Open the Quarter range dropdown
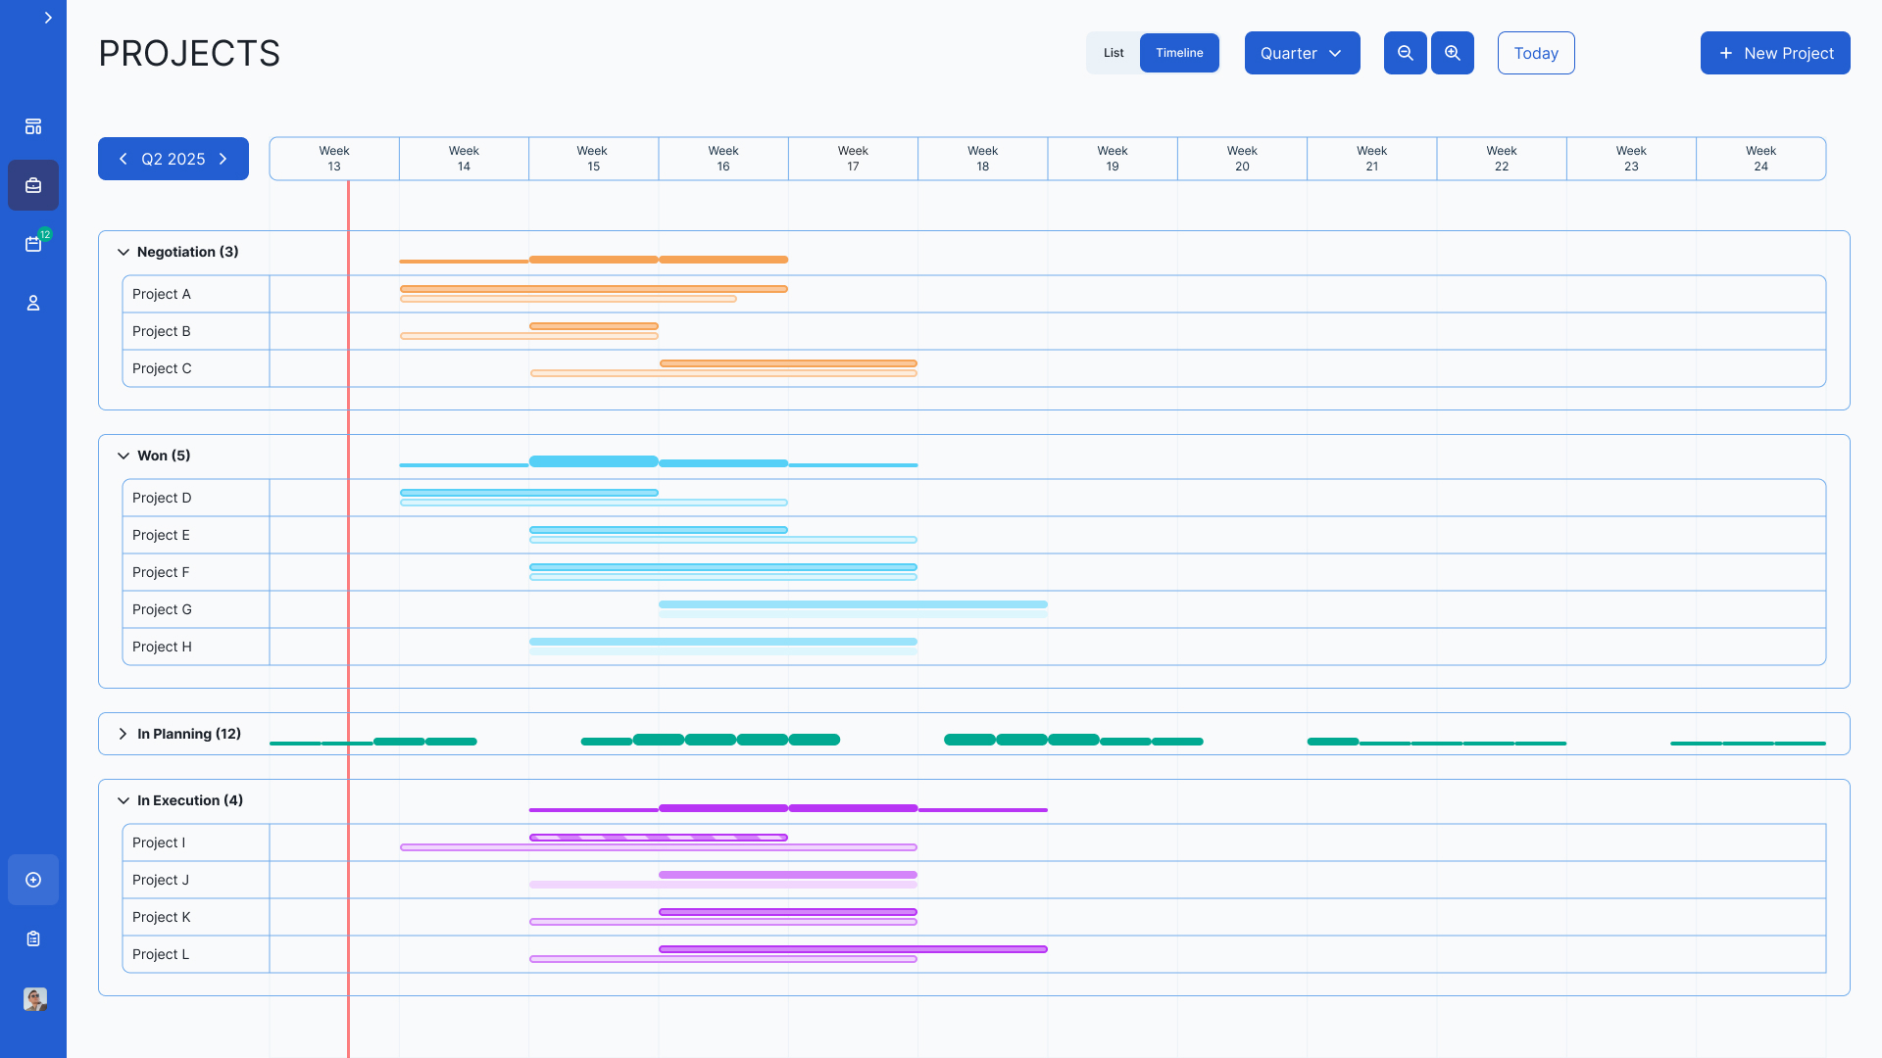 pyautogui.click(x=1302, y=53)
